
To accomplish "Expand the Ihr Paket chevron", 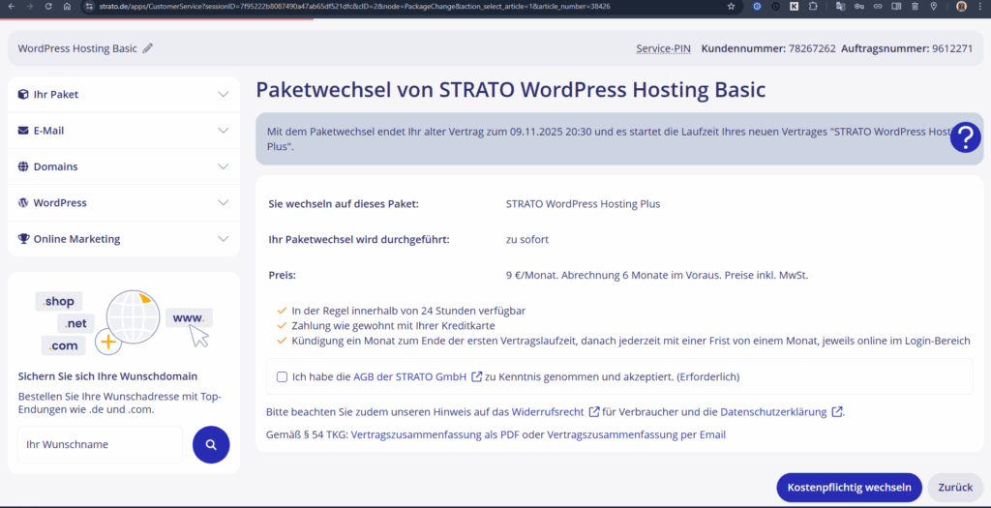I will [x=224, y=95].
